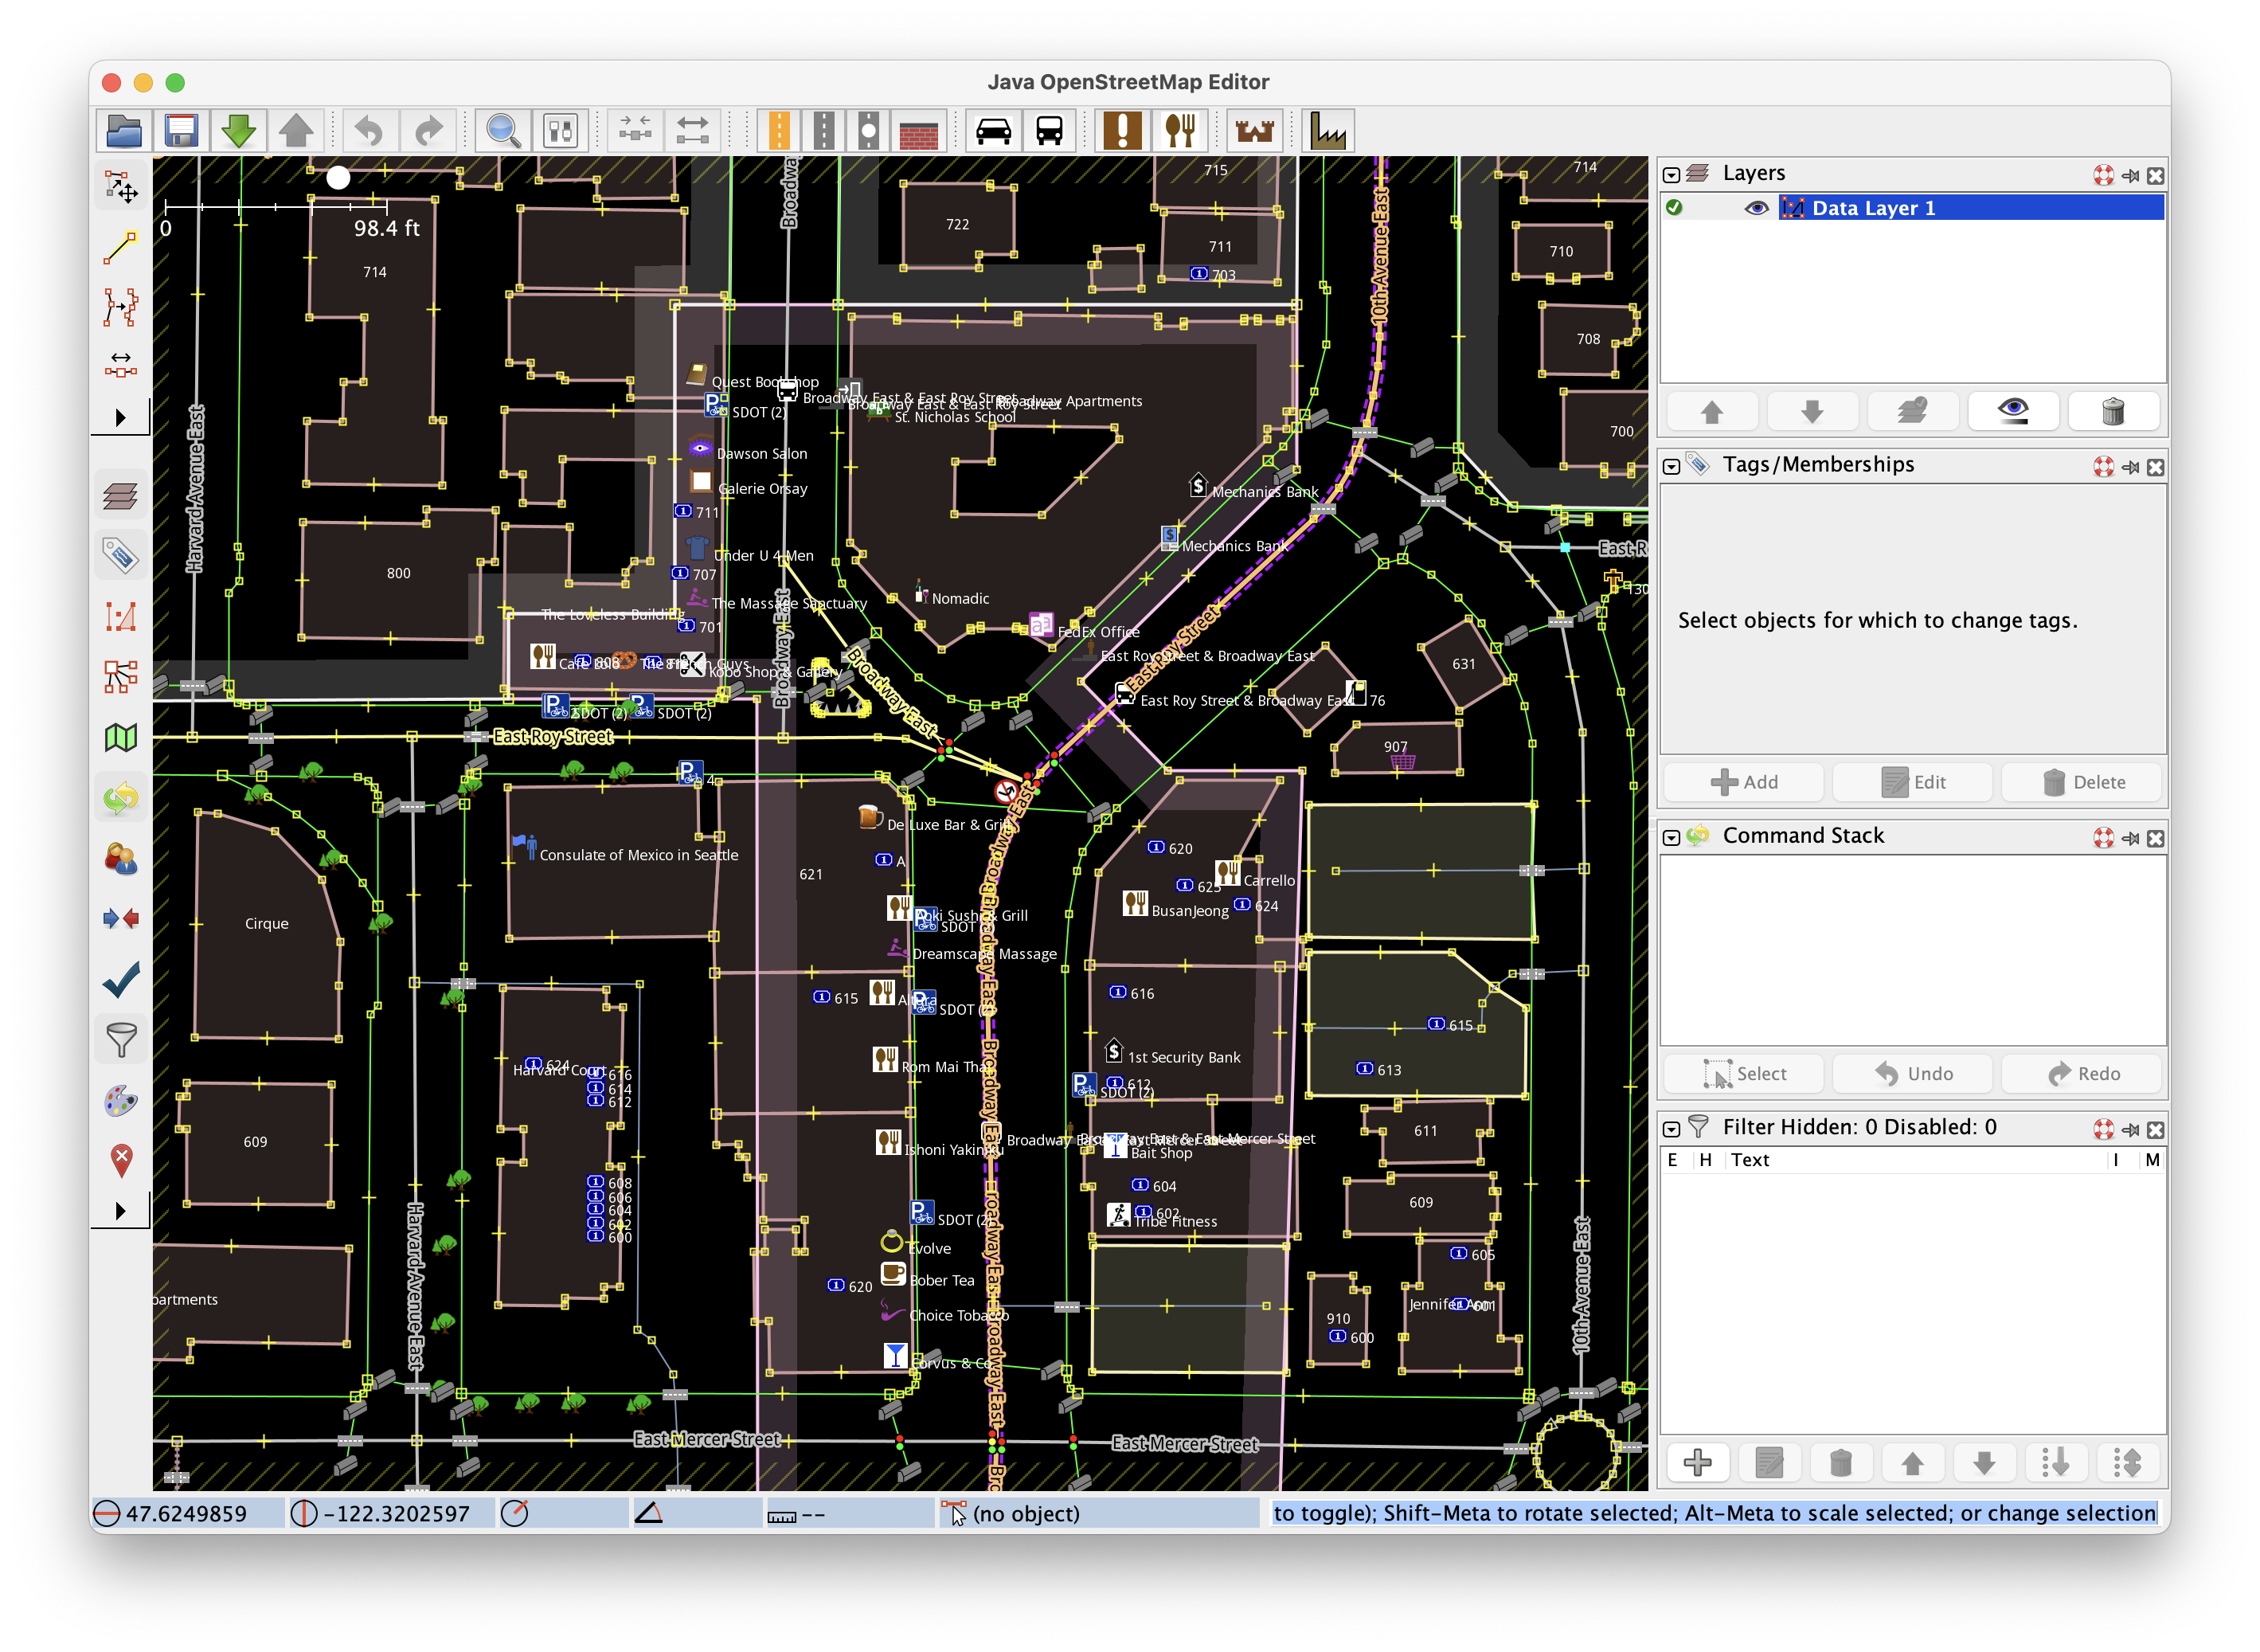
Task: Click the green active-layer check mark
Action: coord(1674,208)
